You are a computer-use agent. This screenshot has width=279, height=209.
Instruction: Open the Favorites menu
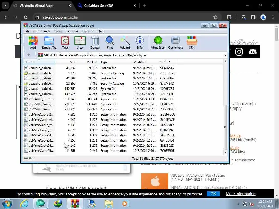72,31
